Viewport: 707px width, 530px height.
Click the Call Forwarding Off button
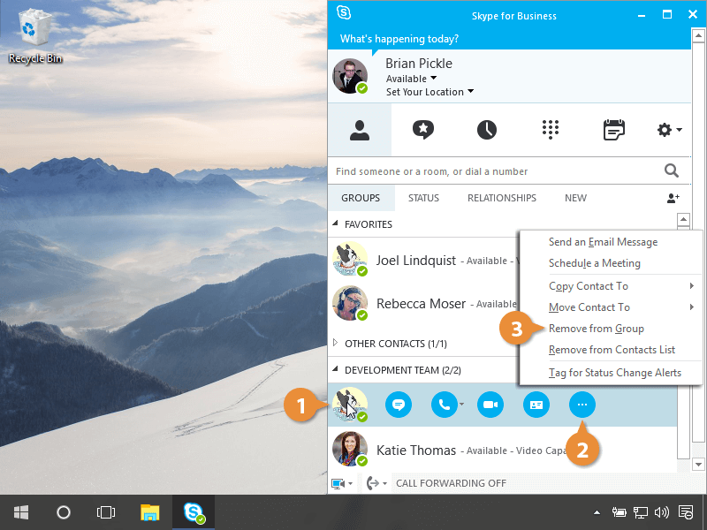(x=451, y=483)
